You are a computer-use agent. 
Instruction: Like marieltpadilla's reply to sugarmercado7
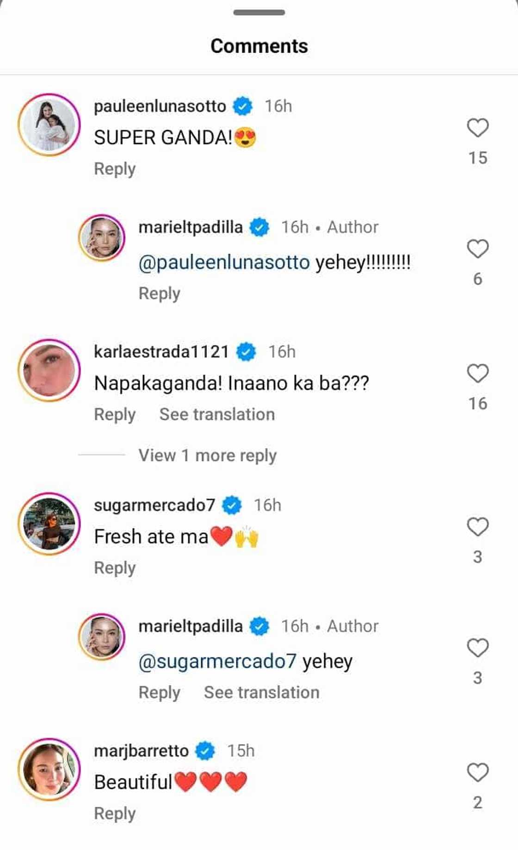pos(477,648)
